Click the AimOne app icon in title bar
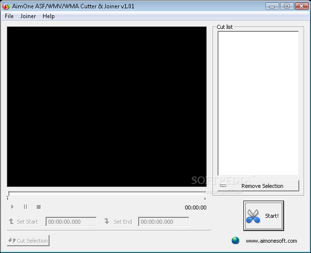Screen dimensions: 311x253 click(x=6, y=6)
